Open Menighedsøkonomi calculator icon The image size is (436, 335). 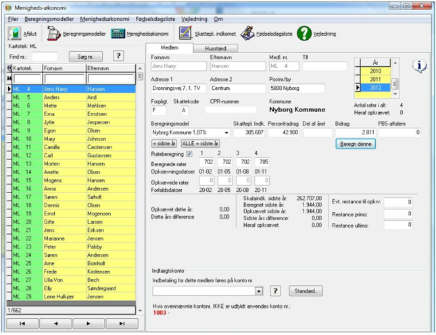pos(118,34)
